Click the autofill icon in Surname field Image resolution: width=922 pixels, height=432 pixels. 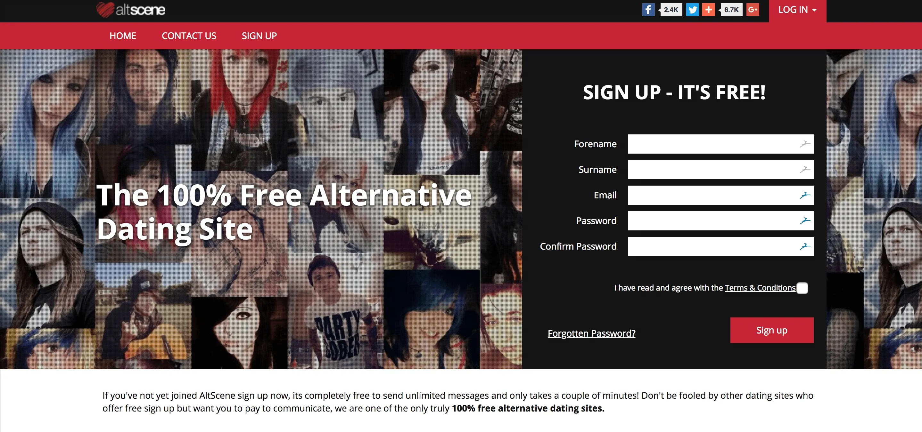805,170
